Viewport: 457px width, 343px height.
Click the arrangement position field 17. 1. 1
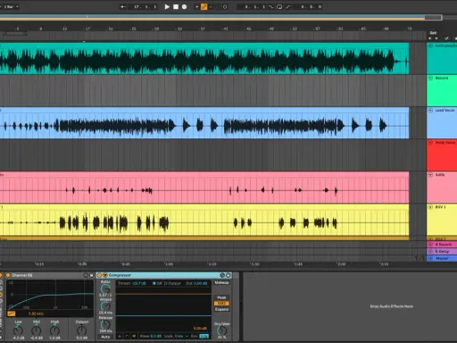tap(145, 6)
